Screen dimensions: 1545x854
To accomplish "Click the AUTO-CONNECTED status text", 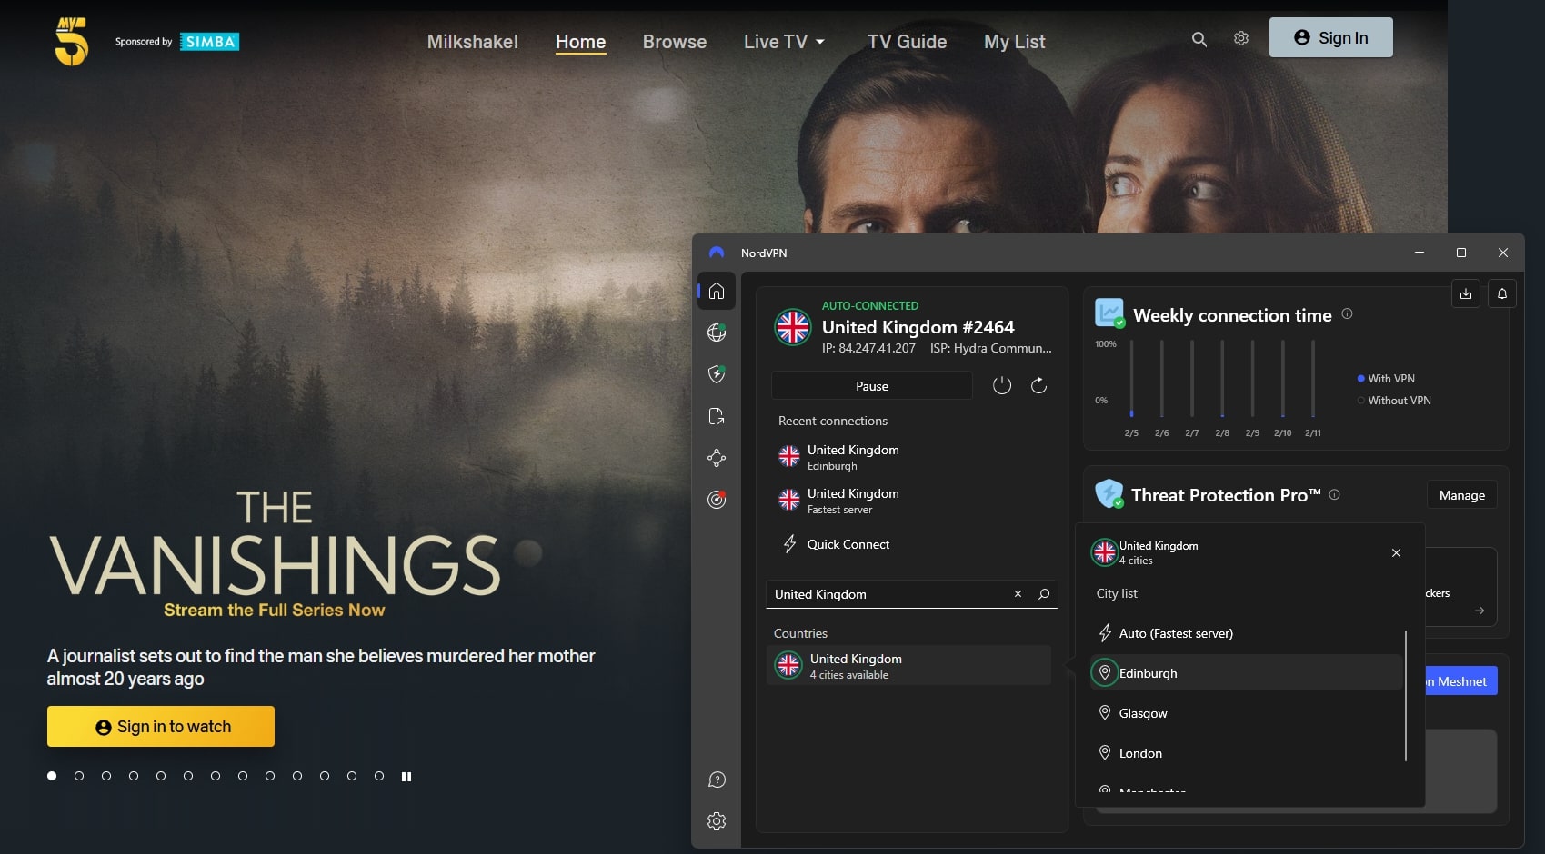I will coord(870,305).
